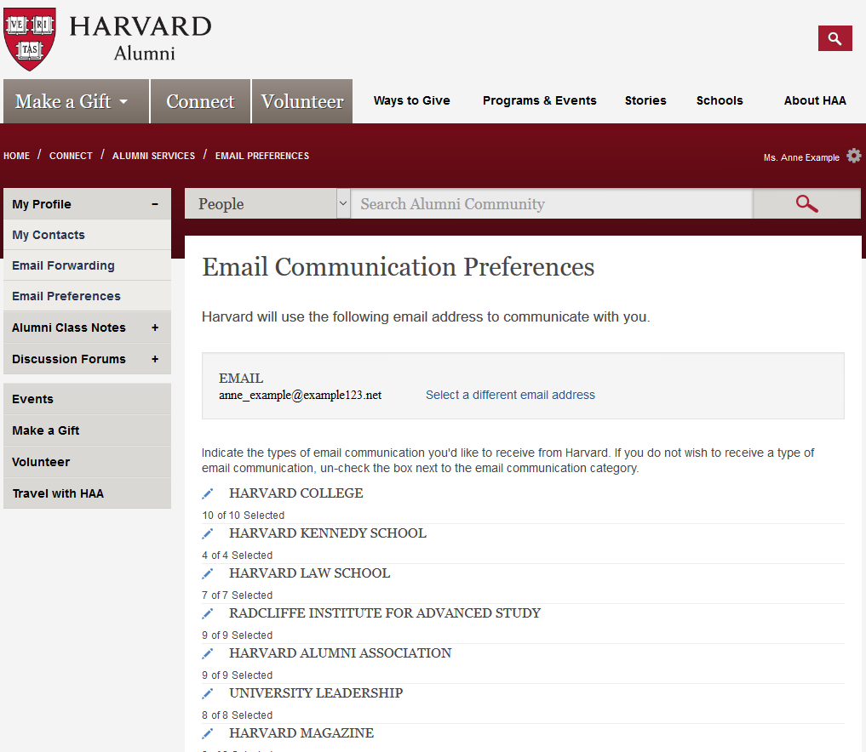This screenshot has height=752, width=866.
Task: Edit Radcliffe Institute pencil icon
Action: pos(208,613)
